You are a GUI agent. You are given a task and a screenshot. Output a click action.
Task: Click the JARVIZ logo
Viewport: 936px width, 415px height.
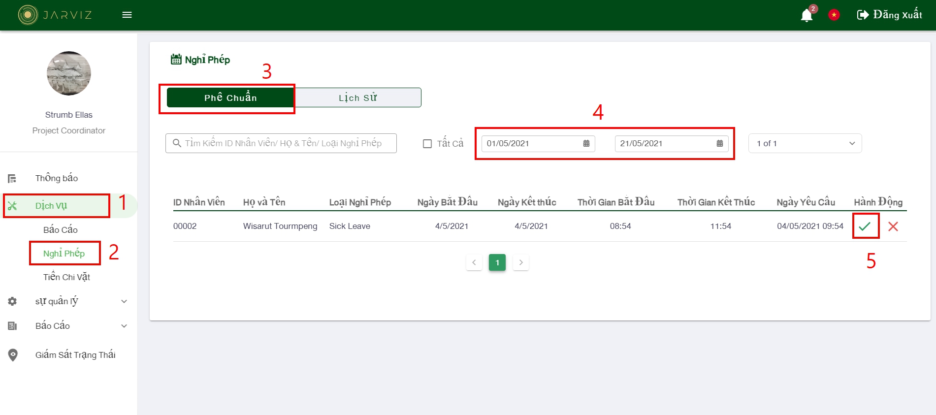[x=55, y=15]
